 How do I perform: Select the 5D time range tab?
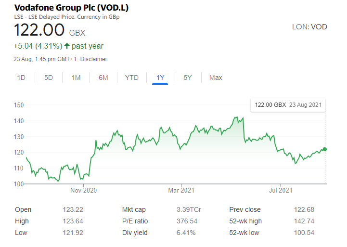(49, 78)
